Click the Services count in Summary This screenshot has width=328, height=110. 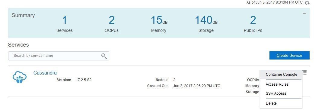tap(65, 20)
